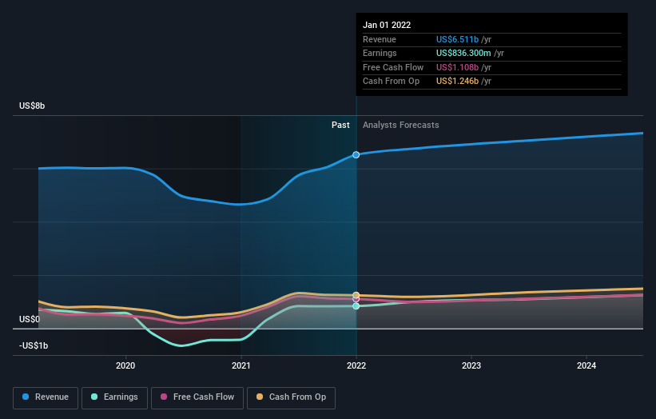656x419 pixels.
Task: Click the US$6.511b revenue value
Action: 457,39
